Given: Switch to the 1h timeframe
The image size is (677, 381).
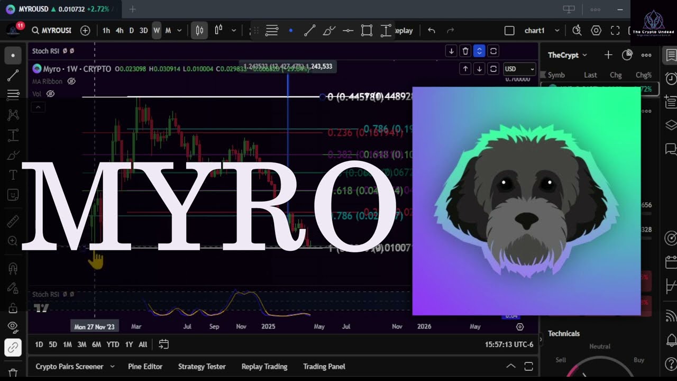Looking at the screenshot, I should [106, 31].
